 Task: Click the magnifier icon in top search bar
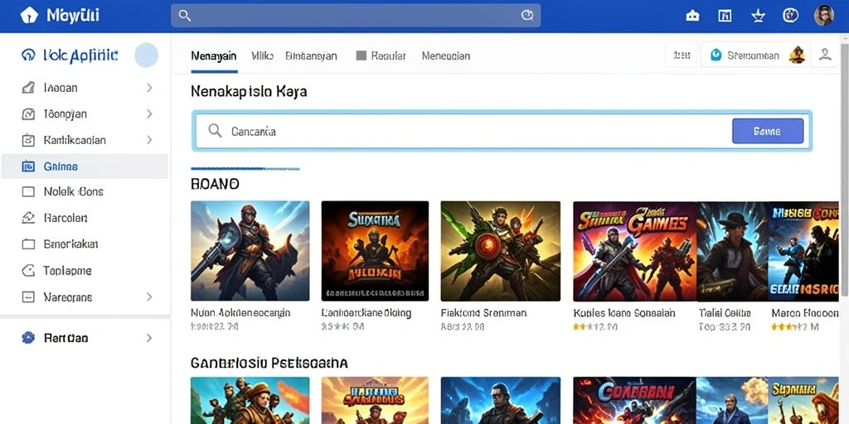tap(185, 16)
